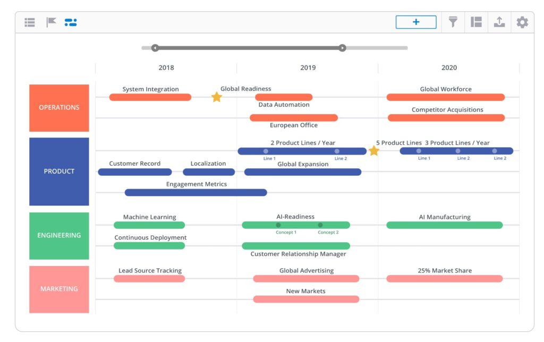Open the filter funnel icon
544x342 pixels.
click(x=452, y=22)
